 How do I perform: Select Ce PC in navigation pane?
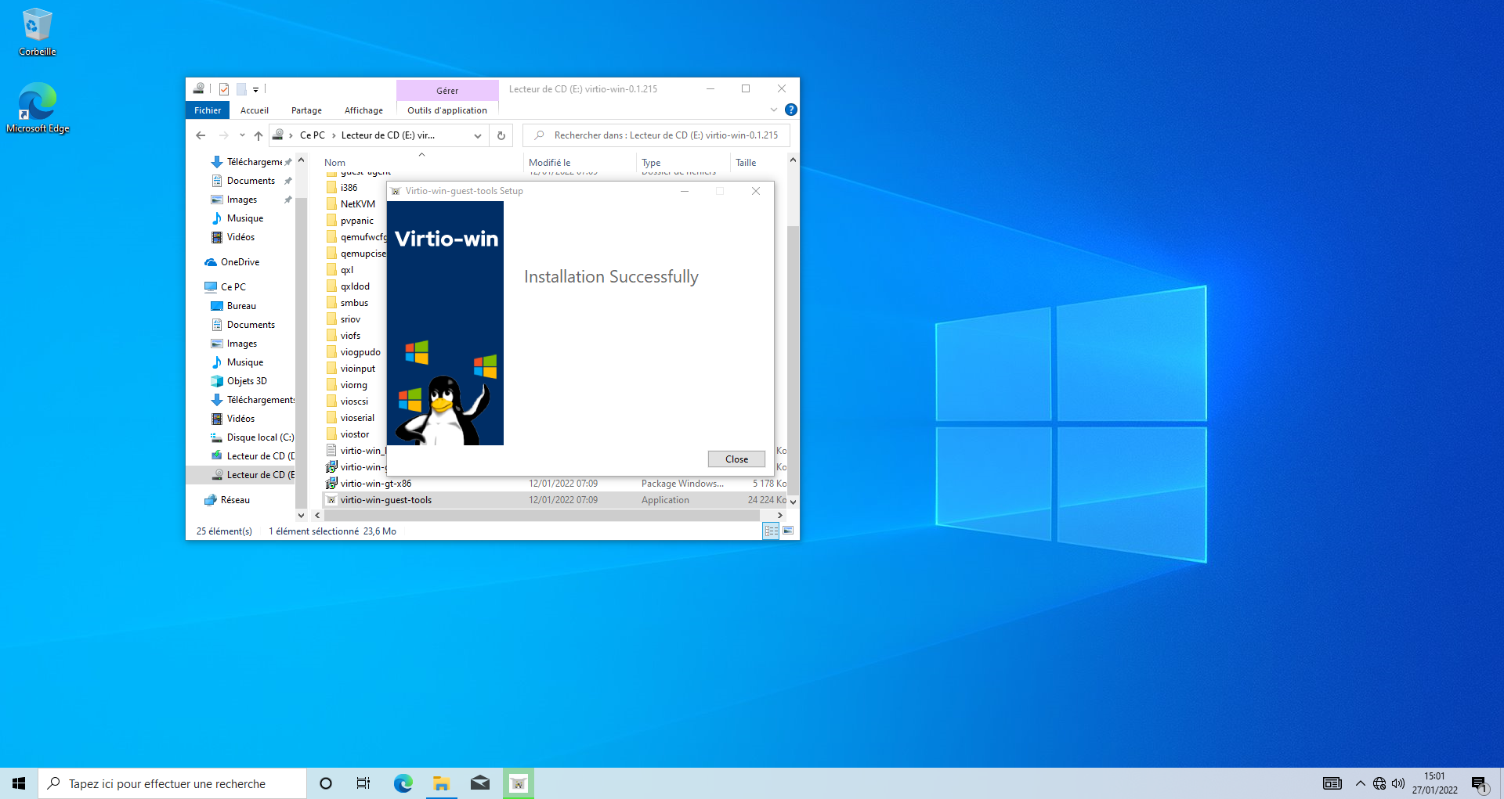pyautogui.click(x=226, y=287)
